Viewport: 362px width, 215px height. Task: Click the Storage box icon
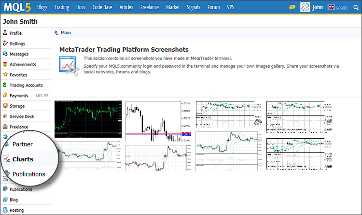(x=5, y=106)
